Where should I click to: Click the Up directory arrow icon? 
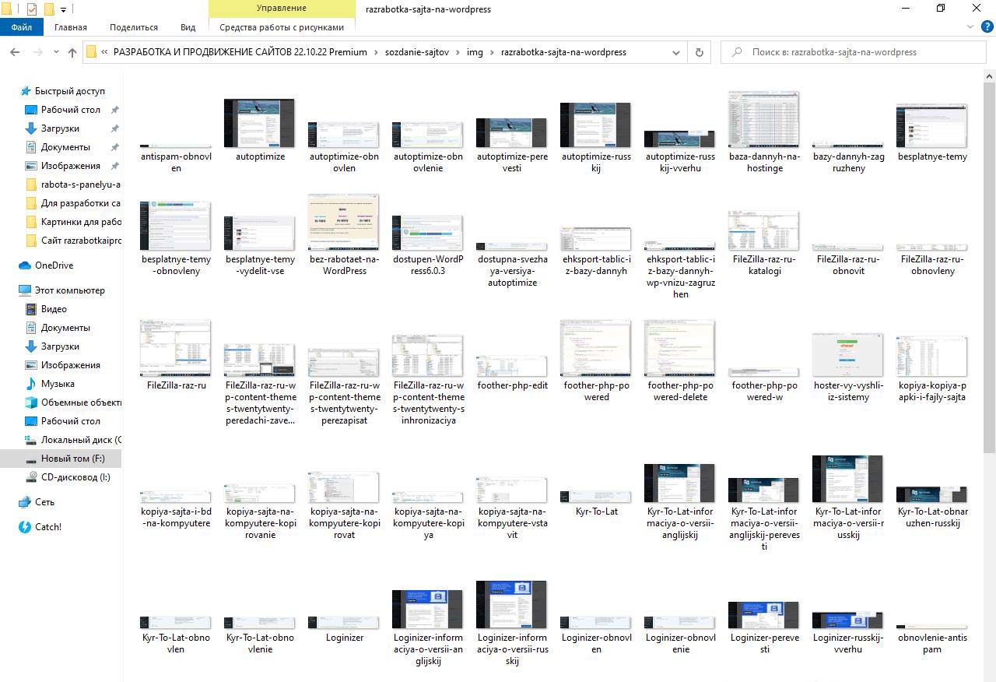pyautogui.click(x=72, y=53)
